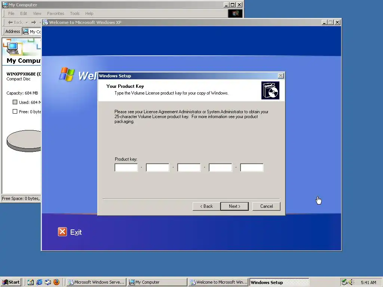Switch to Microsoft Windows Server taskbar button
383x287 pixels.
click(96, 282)
